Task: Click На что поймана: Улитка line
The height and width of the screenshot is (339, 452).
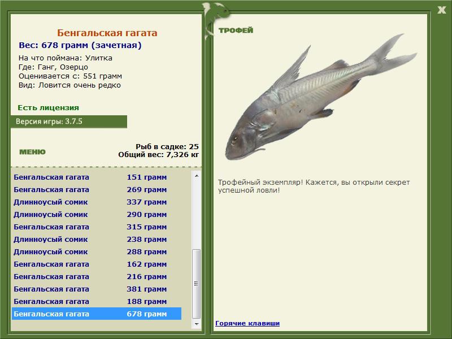Action: (x=66, y=58)
